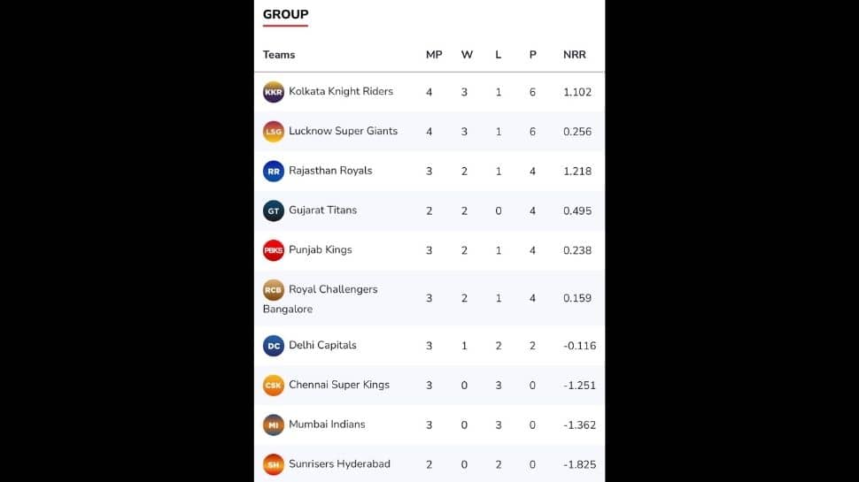Screen dimensions: 859x482
Task: Select the Mumbai Indians team name
Action: pyautogui.click(x=327, y=424)
